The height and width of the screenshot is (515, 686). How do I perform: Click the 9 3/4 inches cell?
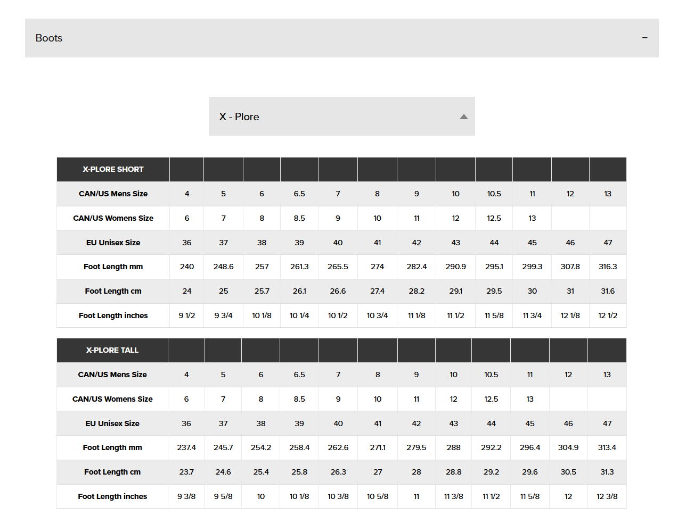click(x=224, y=315)
